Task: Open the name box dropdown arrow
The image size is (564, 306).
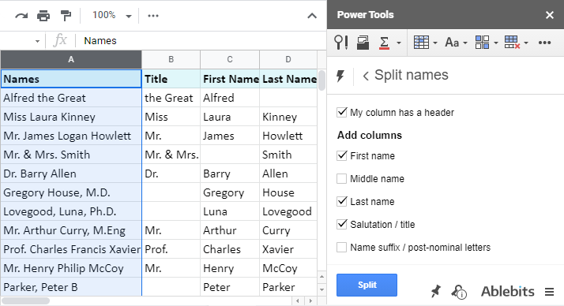Action: click(37, 41)
